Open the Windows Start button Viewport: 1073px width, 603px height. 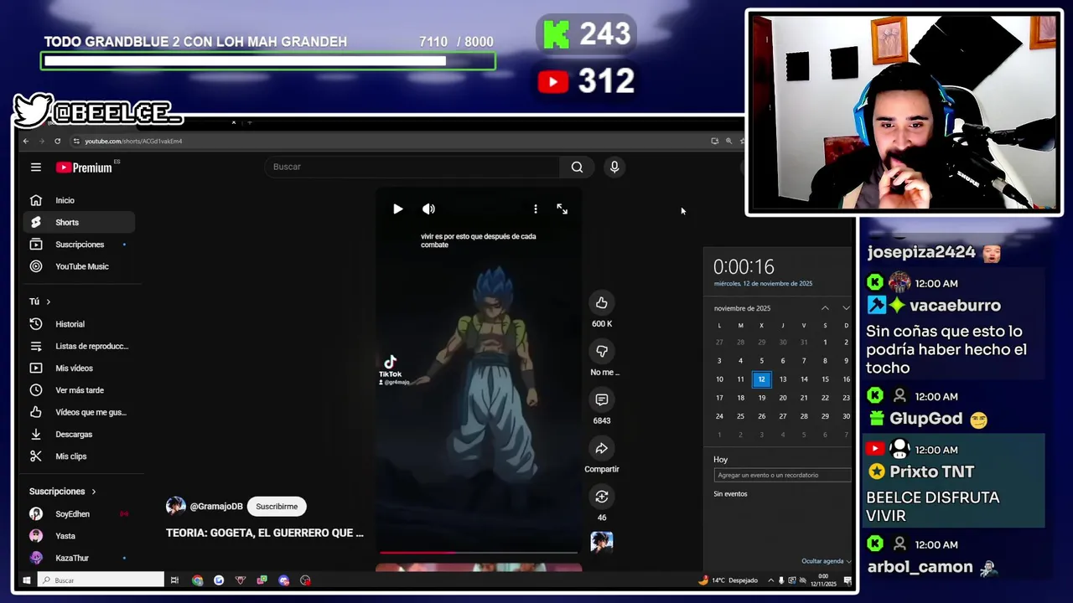pyautogui.click(x=27, y=580)
